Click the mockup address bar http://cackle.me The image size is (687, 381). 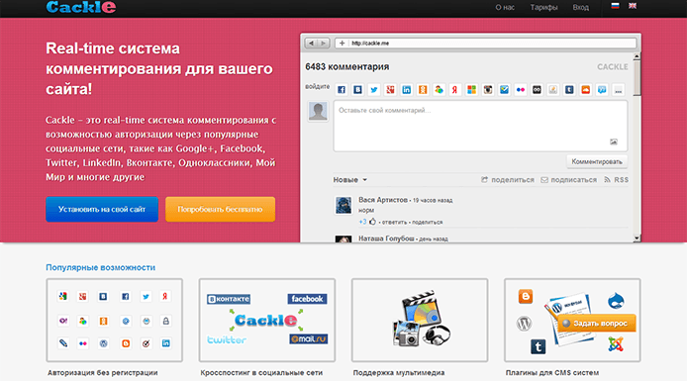486,43
